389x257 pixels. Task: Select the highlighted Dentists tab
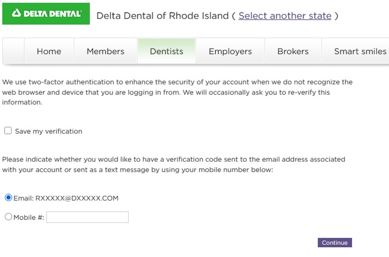[x=166, y=51]
